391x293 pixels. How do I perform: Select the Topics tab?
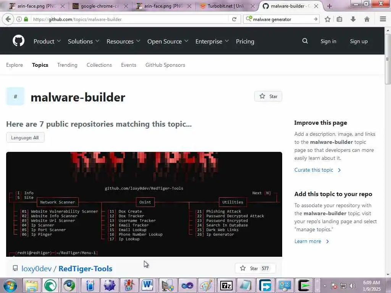pyautogui.click(x=40, y=65)
